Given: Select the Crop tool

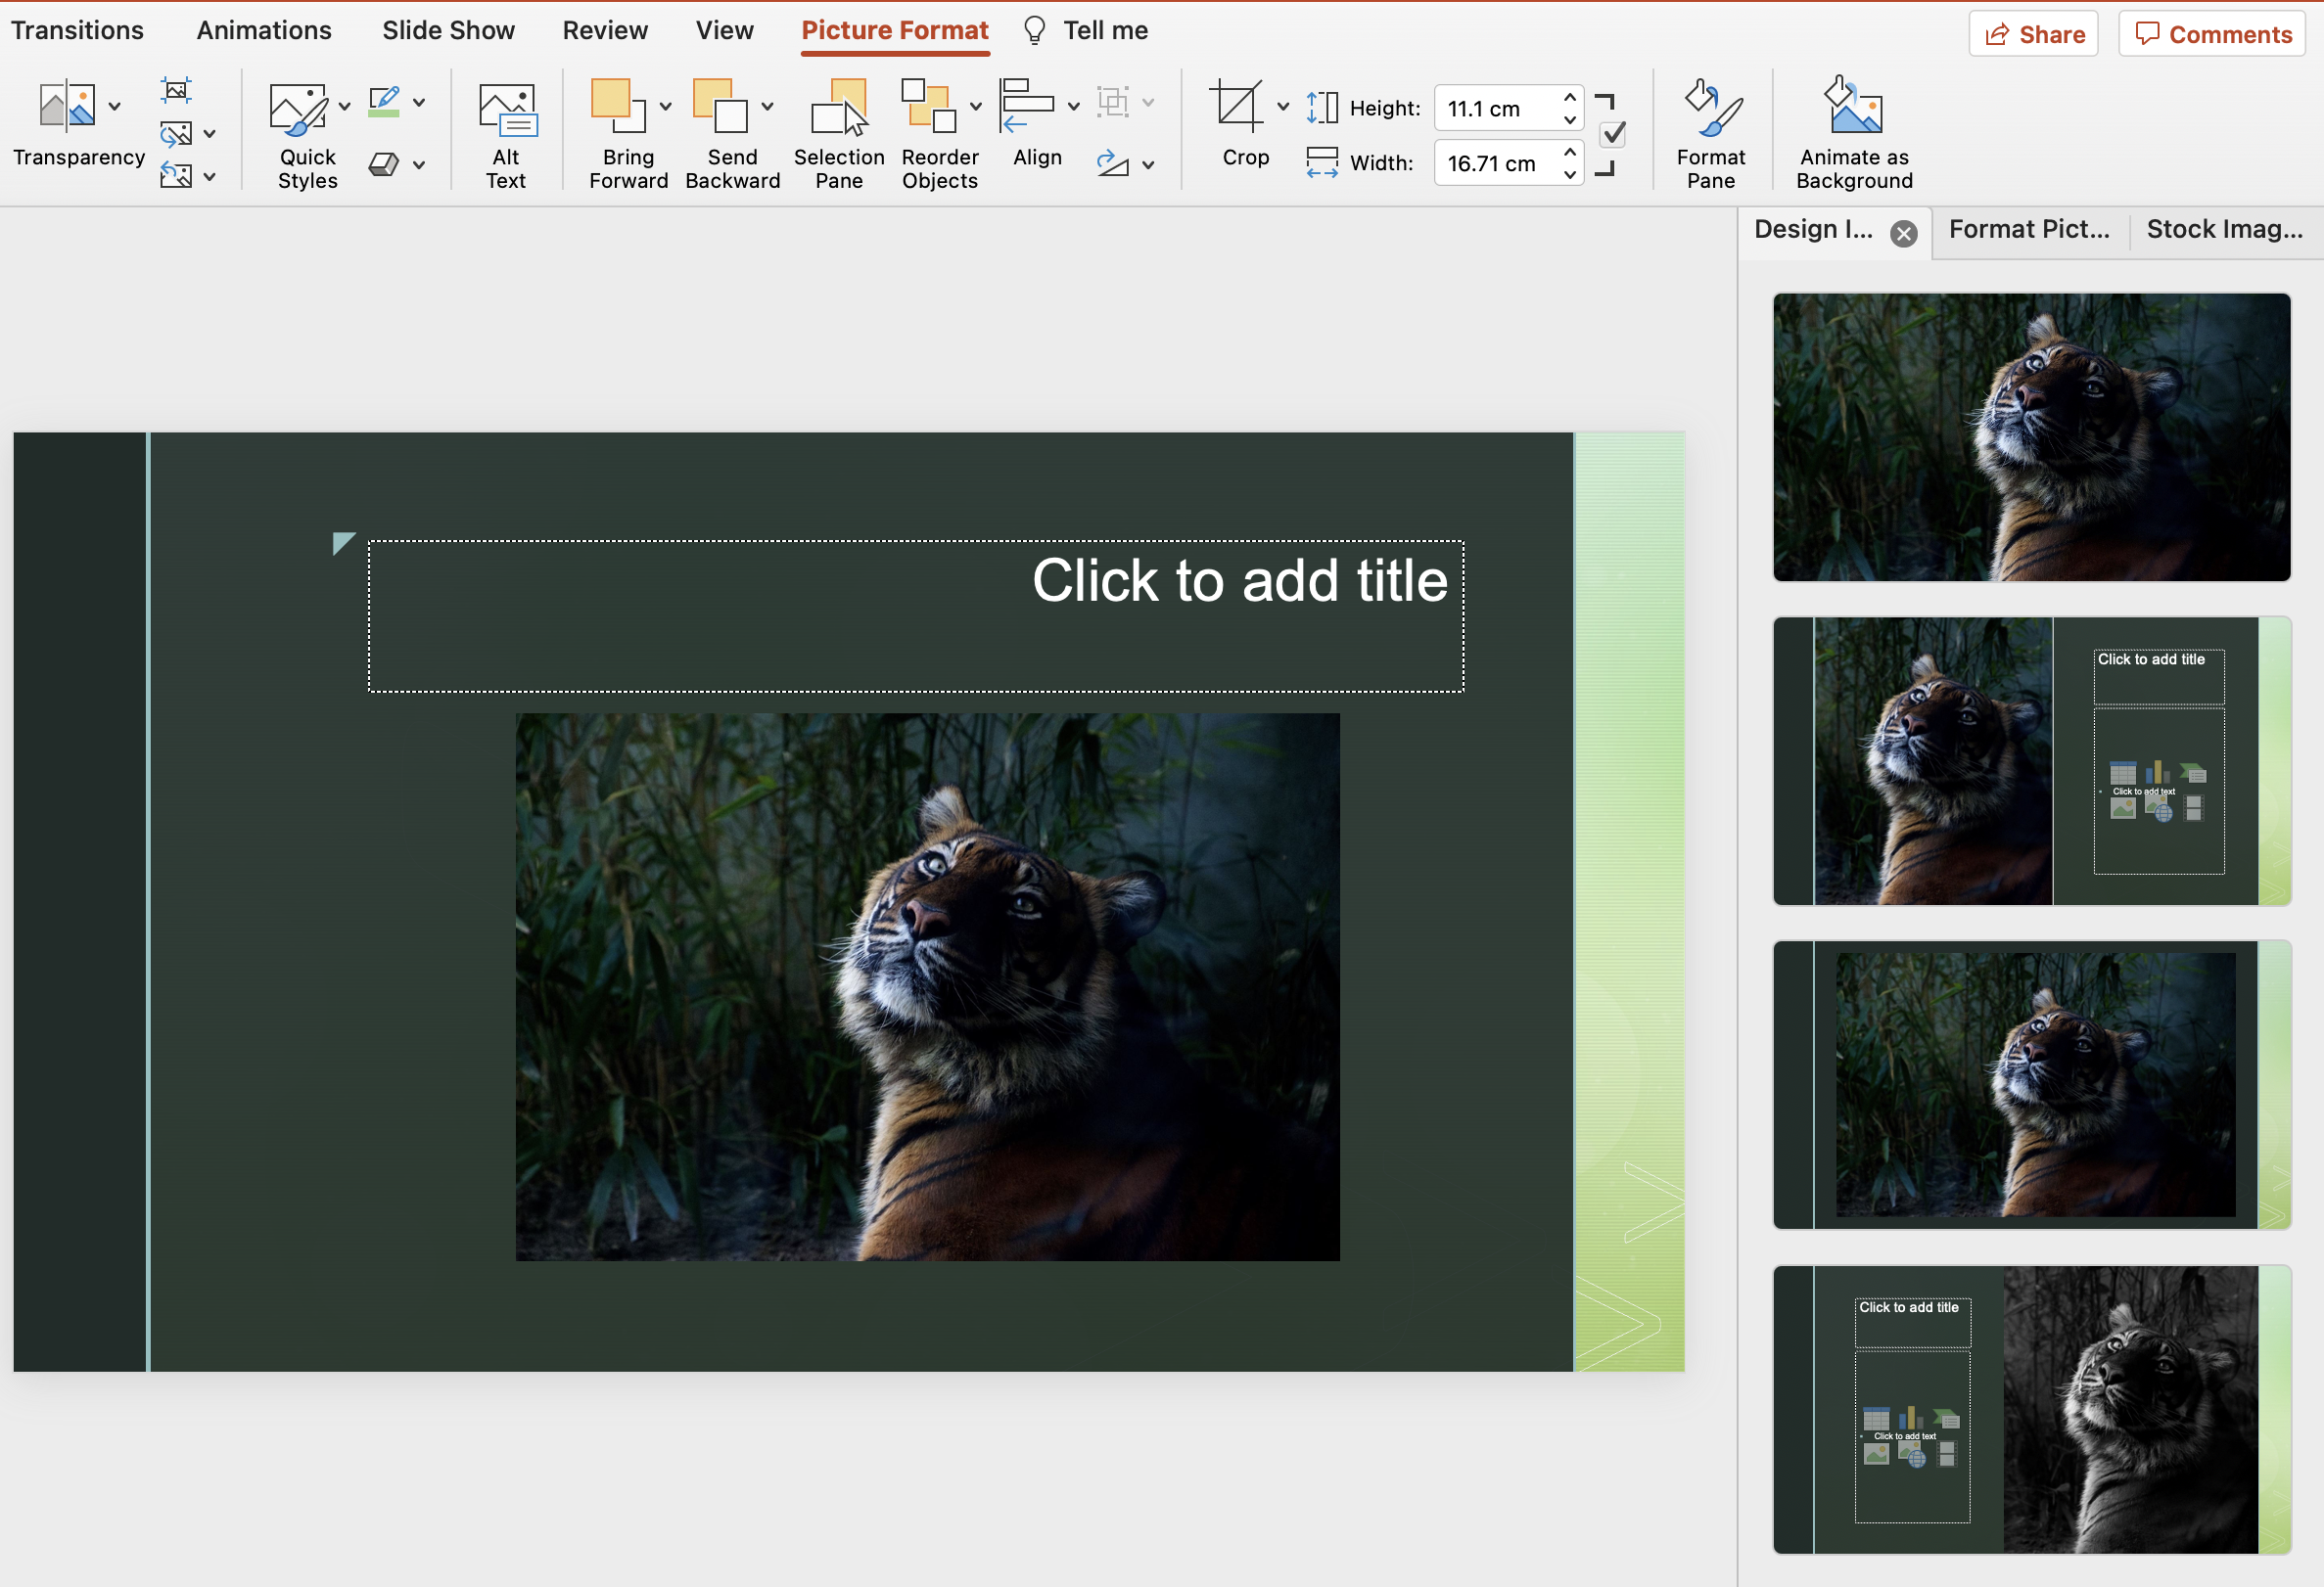Looking at the screenshot, I should click(x=1238, y=106).
